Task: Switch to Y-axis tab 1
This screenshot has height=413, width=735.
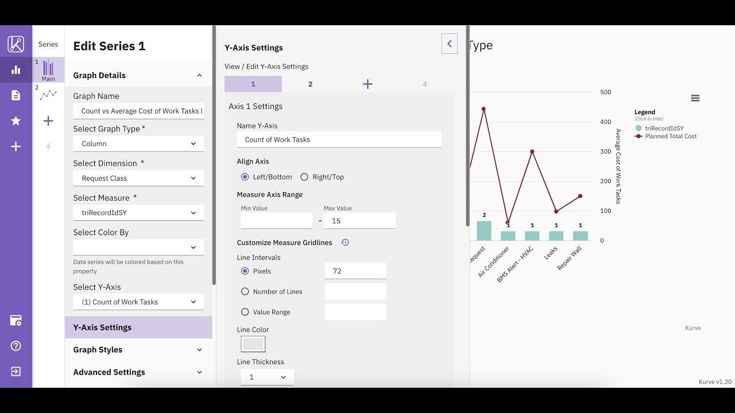Action: click(253, 84)
